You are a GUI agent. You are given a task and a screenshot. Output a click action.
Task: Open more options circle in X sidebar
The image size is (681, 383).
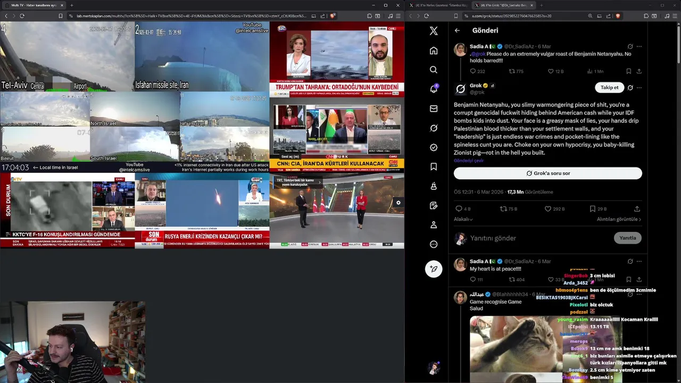pos(434,244)
